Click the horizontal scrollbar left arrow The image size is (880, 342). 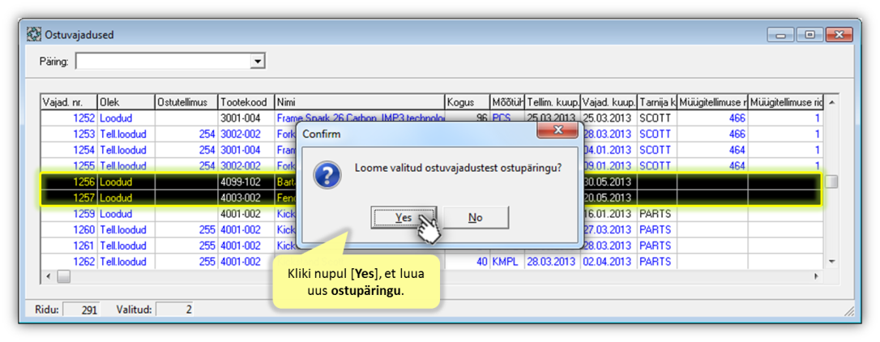pyautogui.click(x=49, y=276)
